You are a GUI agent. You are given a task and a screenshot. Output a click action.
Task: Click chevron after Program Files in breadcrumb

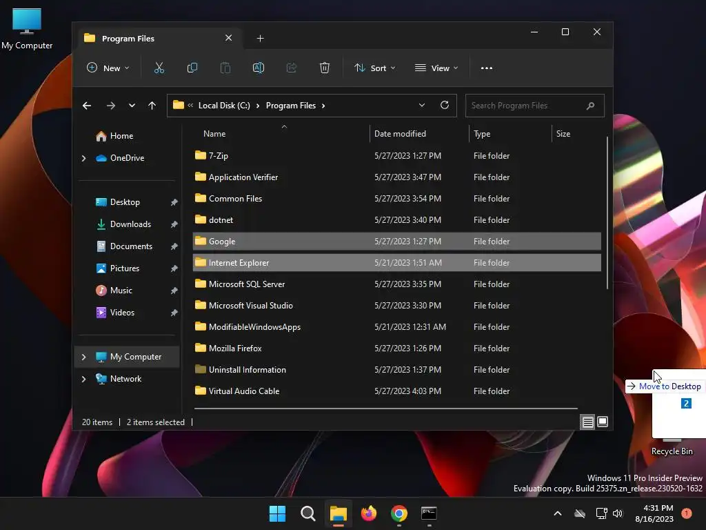click(x=323, y=106)
